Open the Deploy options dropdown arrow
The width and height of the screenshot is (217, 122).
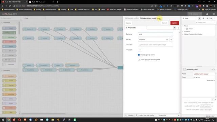(201, 14)
